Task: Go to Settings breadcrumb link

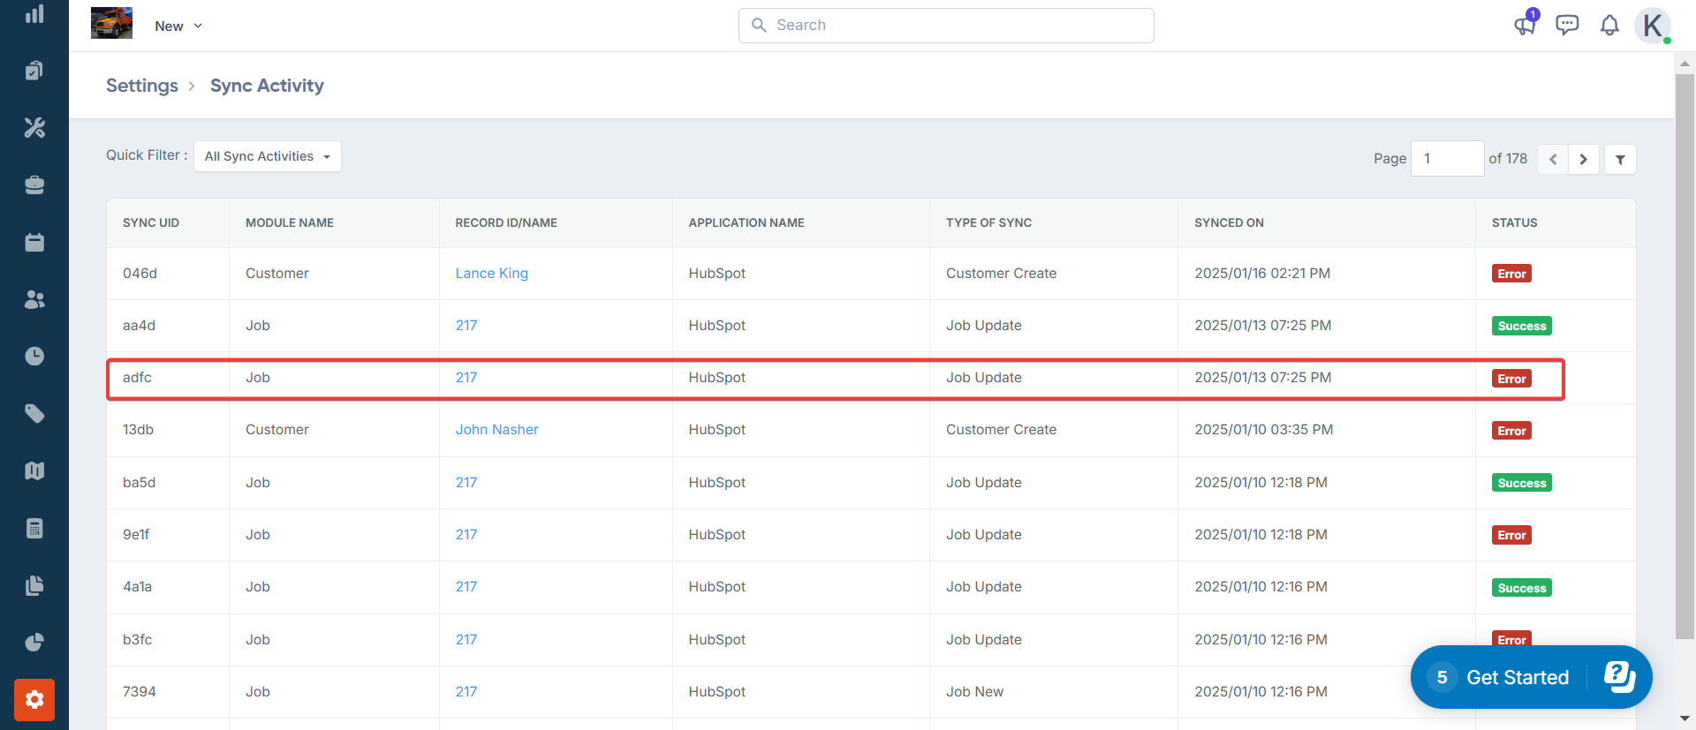Action: coord(142,86)
